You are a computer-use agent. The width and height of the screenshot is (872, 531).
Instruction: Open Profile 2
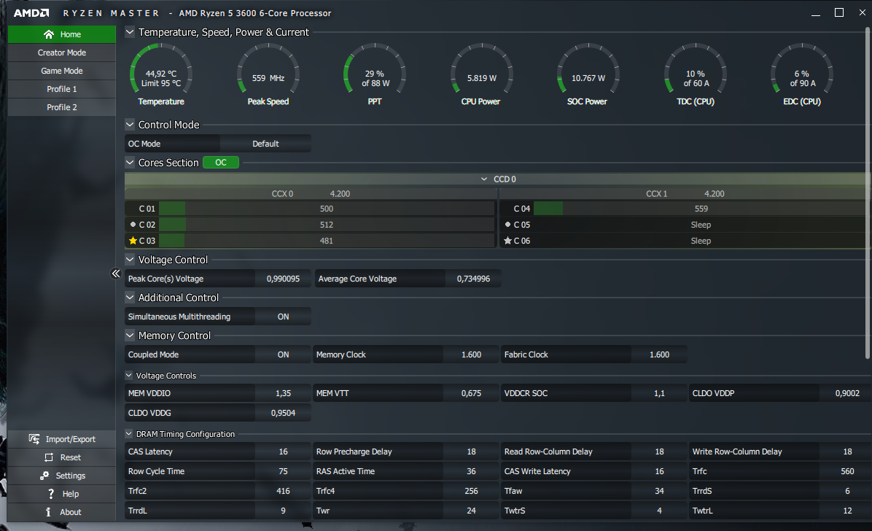(62, 107)
